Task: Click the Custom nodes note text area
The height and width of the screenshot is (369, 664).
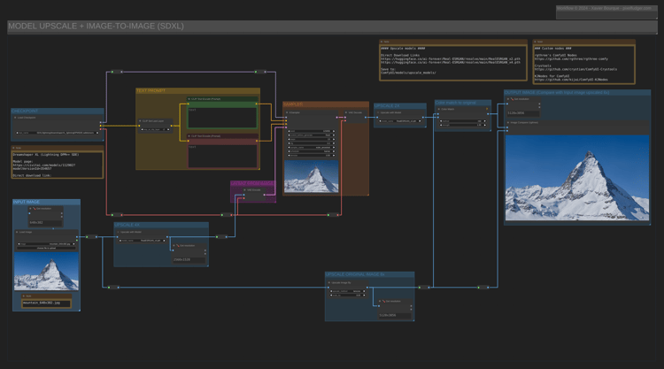Action: [584, 64]
